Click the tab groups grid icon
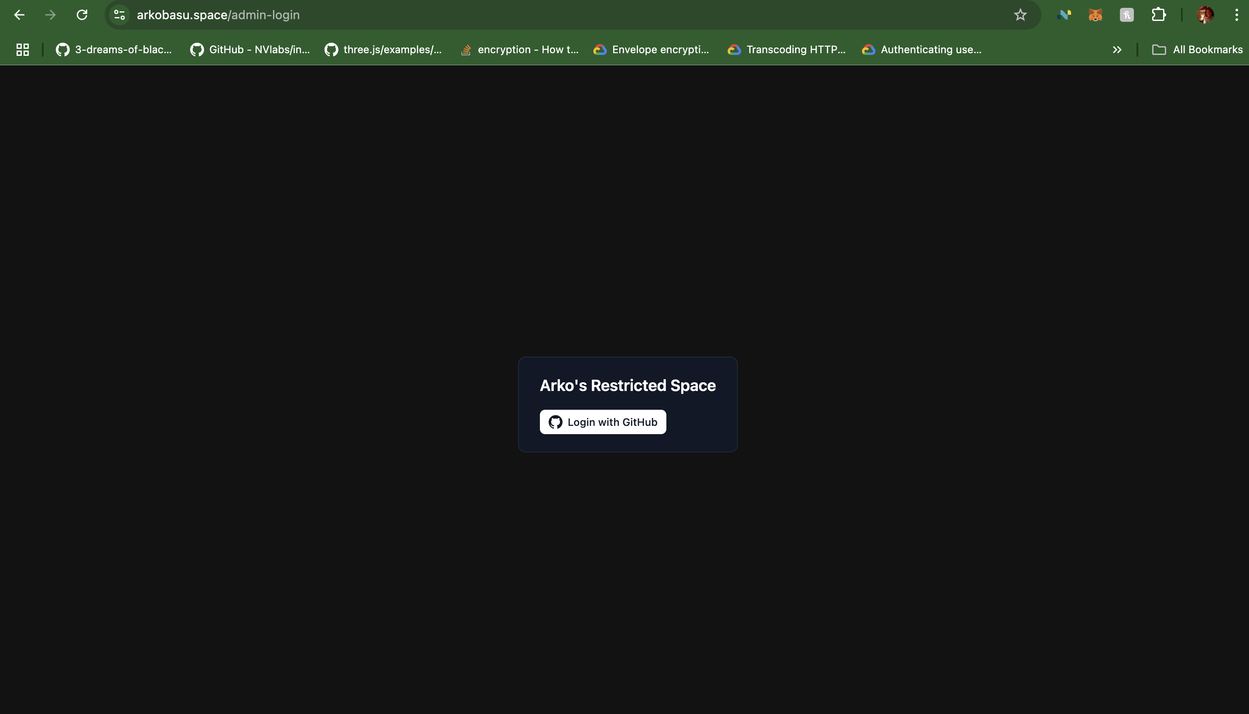 tap(21, 49)
